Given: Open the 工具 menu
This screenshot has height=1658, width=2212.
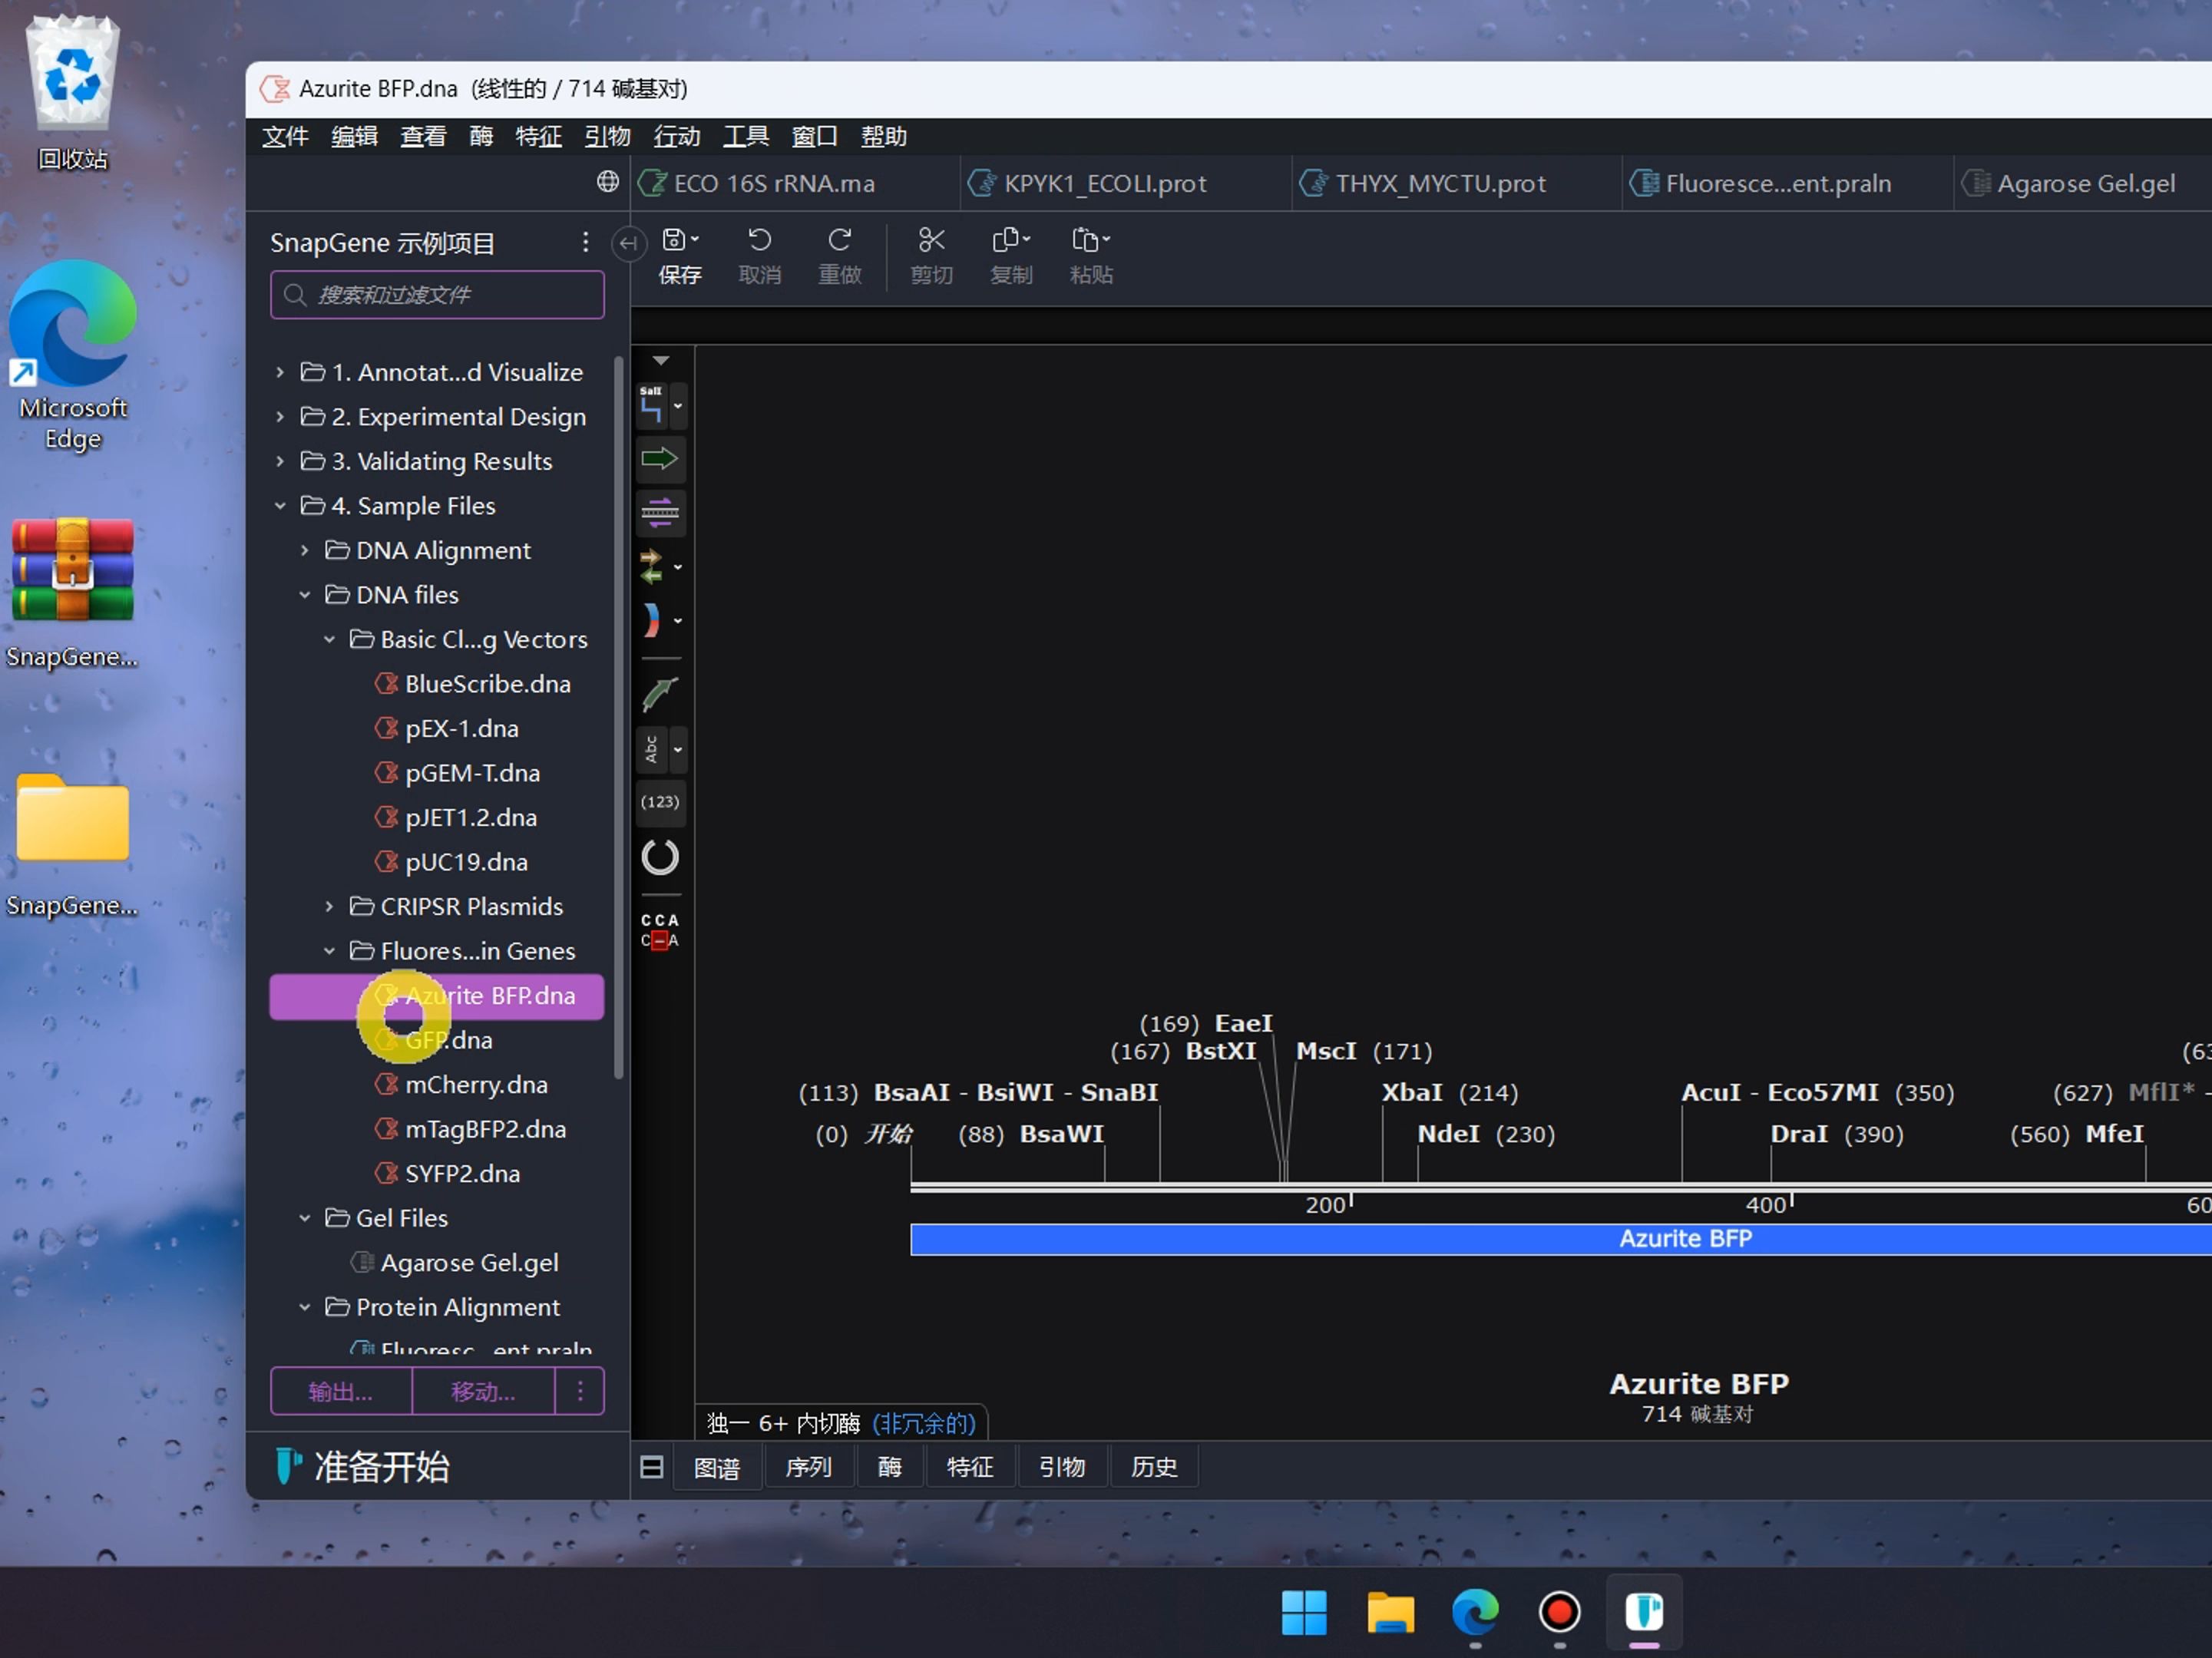Looking at the screenshot, I should click(x=746, y=136).
